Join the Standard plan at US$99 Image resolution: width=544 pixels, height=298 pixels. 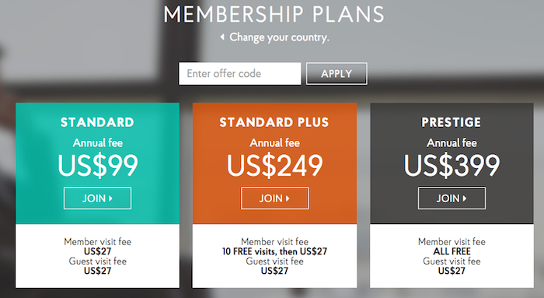tap(97, 198)
